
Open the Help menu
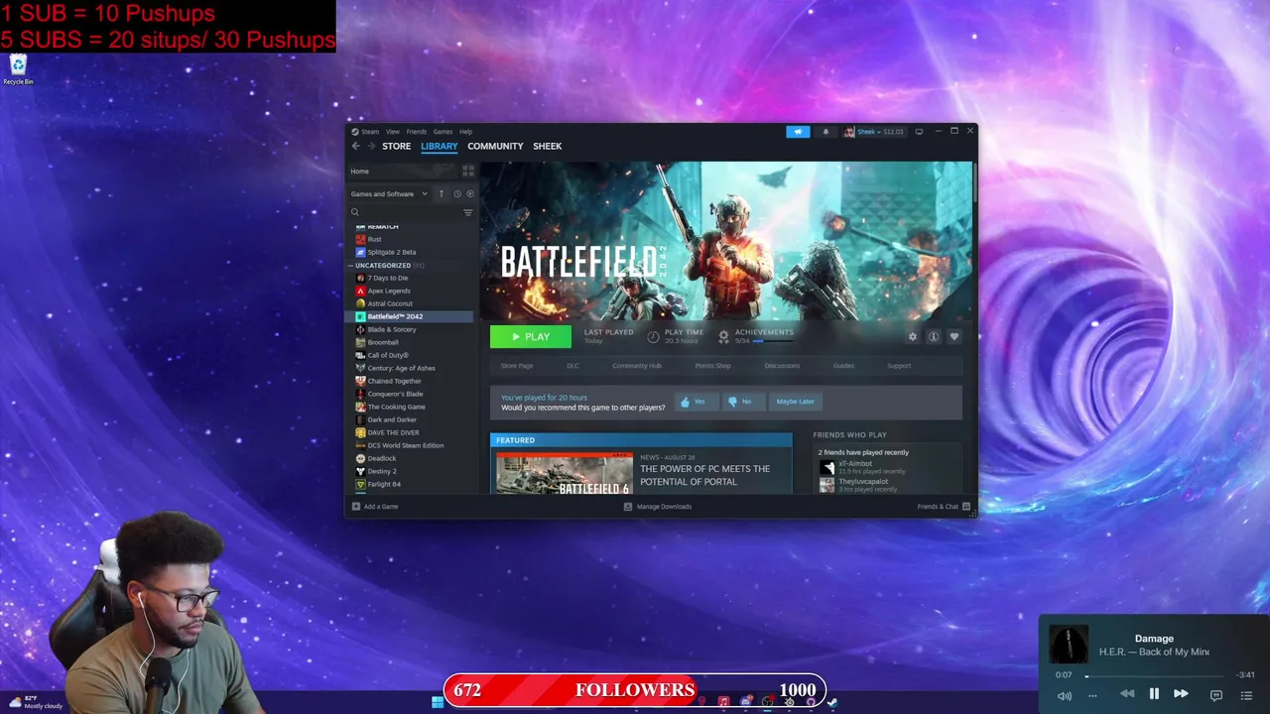tap(465, 131)
